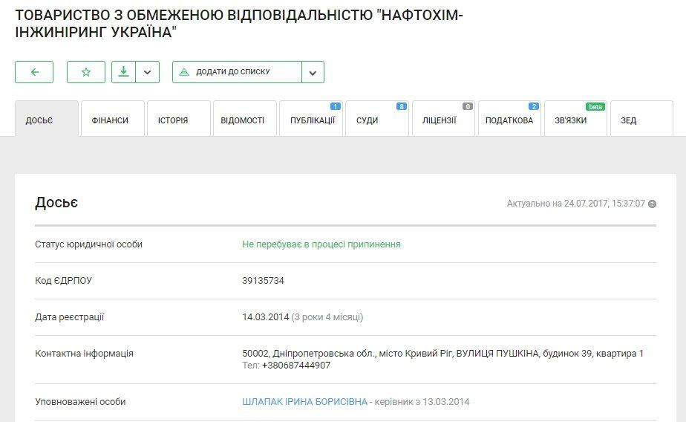Open the Зв'язки beta tab
This screenshot has height=422, width=686.
tap(576, 119)
